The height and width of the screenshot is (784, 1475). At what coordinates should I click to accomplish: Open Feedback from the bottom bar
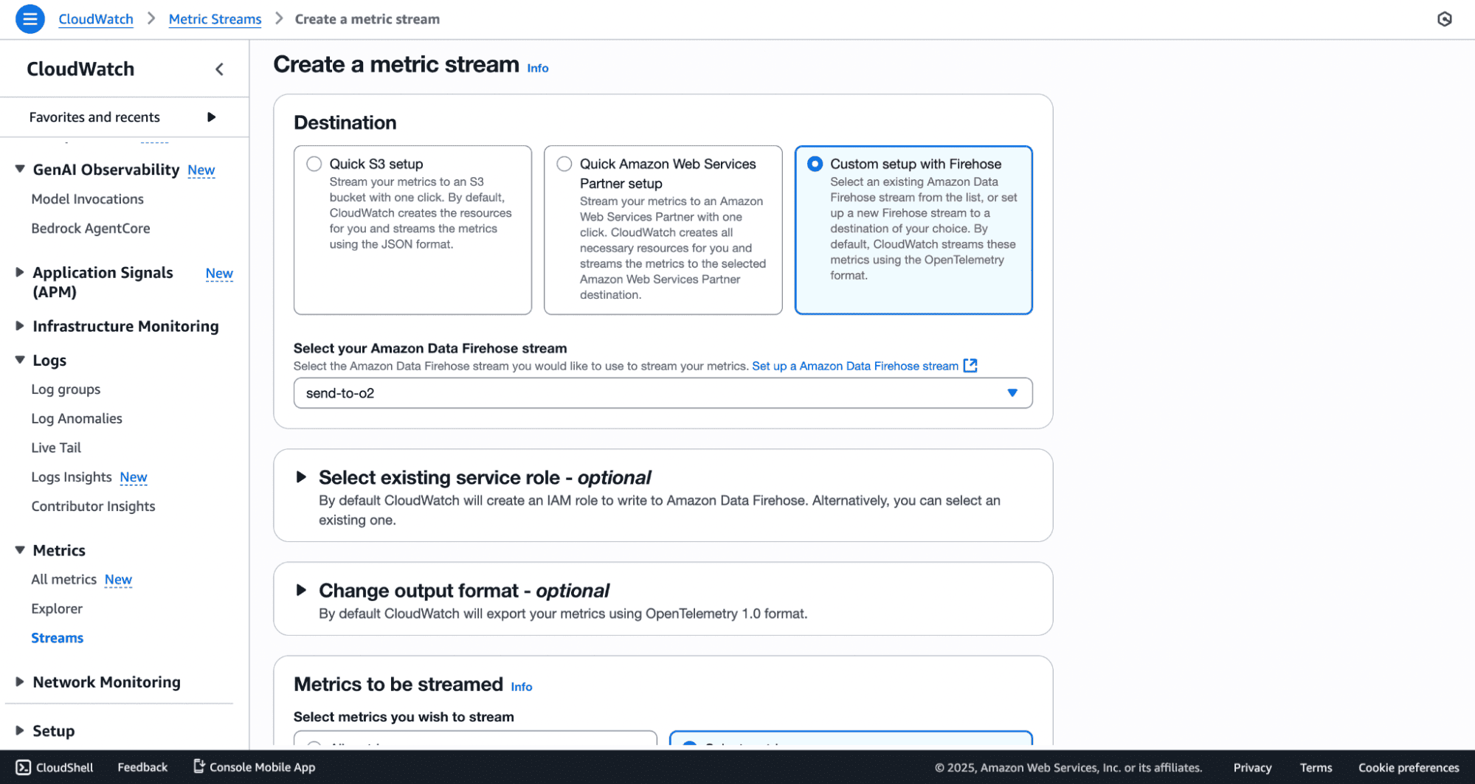click(142, 767)
